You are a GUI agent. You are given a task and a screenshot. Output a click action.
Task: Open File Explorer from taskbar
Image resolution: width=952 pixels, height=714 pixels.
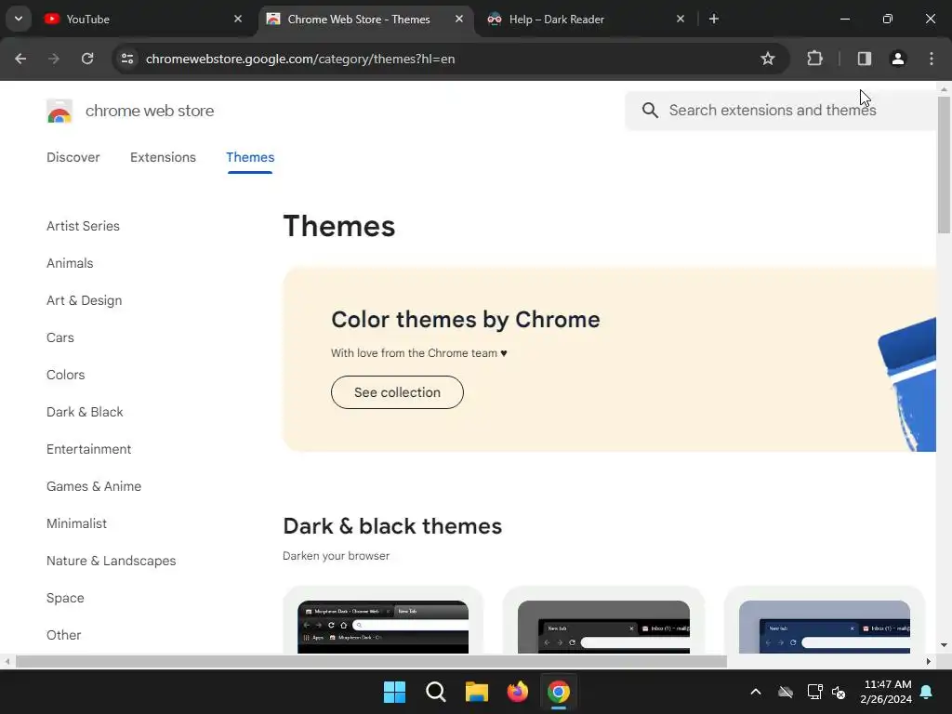point(477,692)
